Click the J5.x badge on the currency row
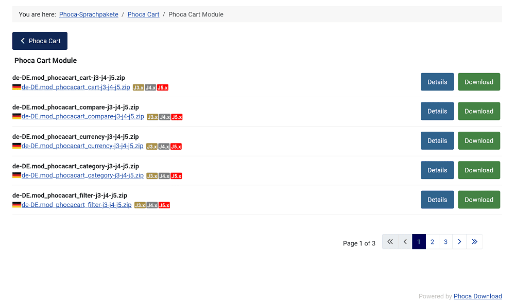 tap(176, 147)
